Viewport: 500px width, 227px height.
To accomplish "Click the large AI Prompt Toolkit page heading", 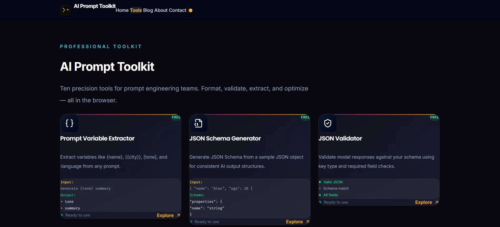I will point(107,67).
